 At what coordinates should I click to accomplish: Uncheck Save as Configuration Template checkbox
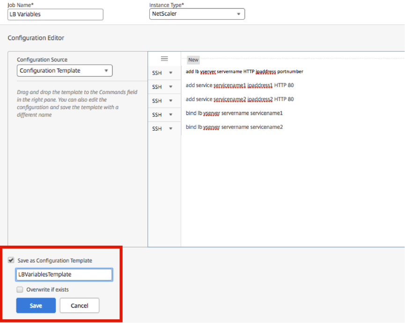point(11,260)
